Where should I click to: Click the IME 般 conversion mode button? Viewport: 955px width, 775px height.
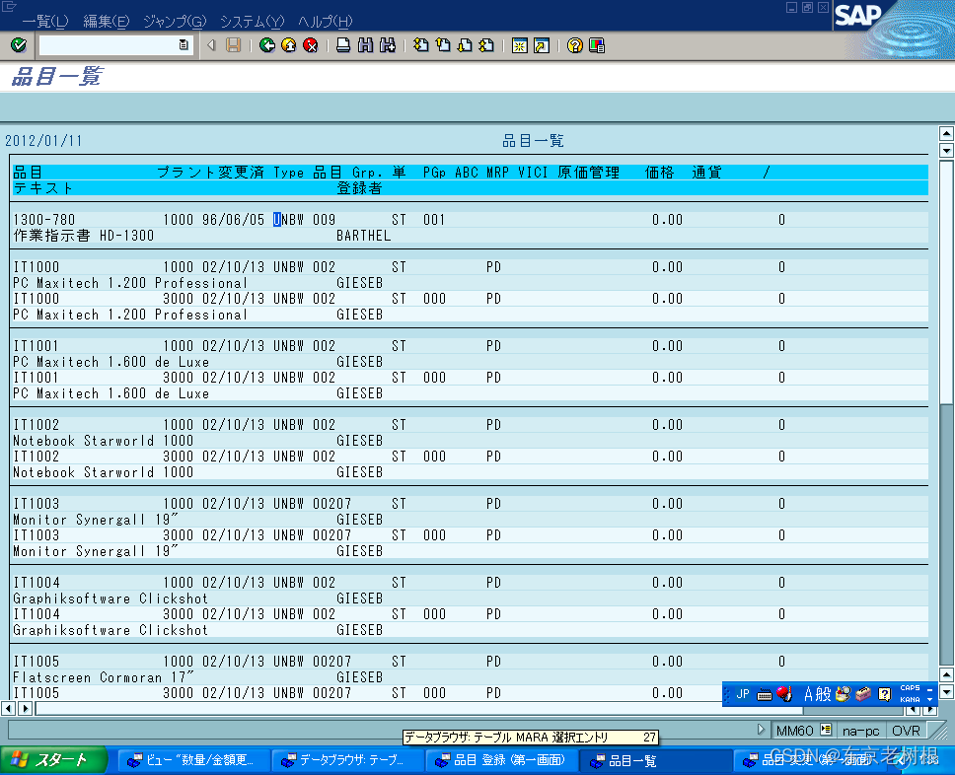click(x=824, y=693)
